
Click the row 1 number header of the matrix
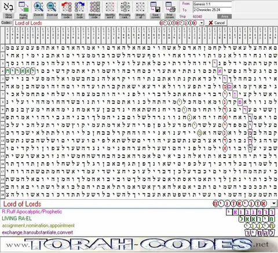[2, 48]
